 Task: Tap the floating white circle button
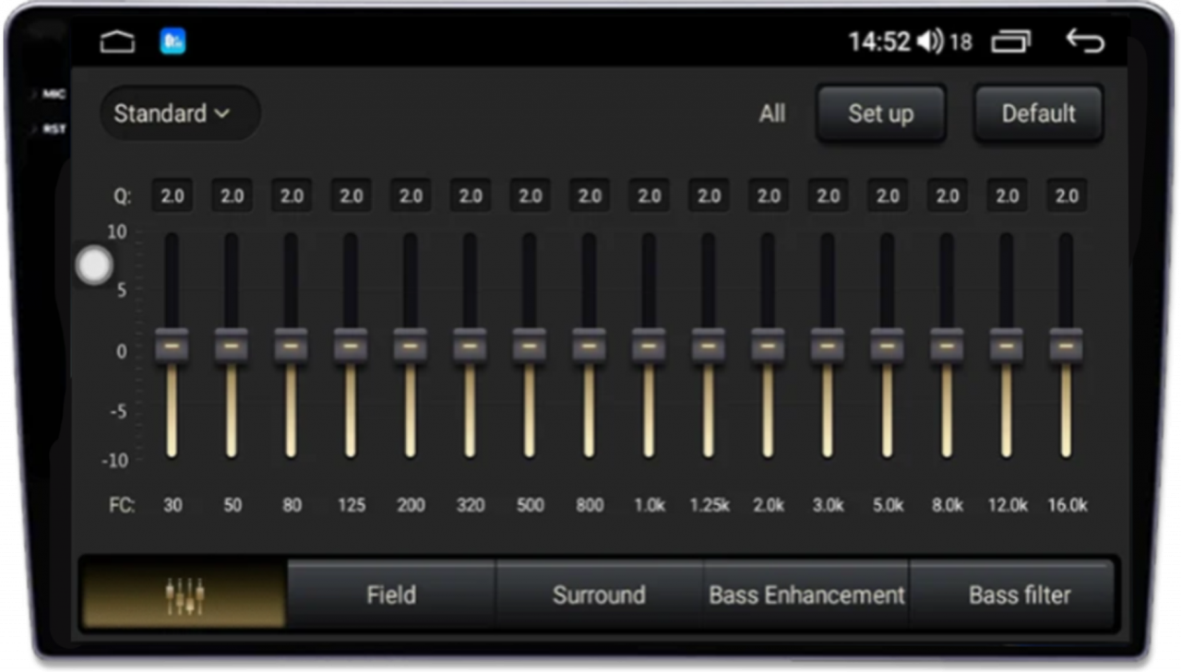point(93,265)
